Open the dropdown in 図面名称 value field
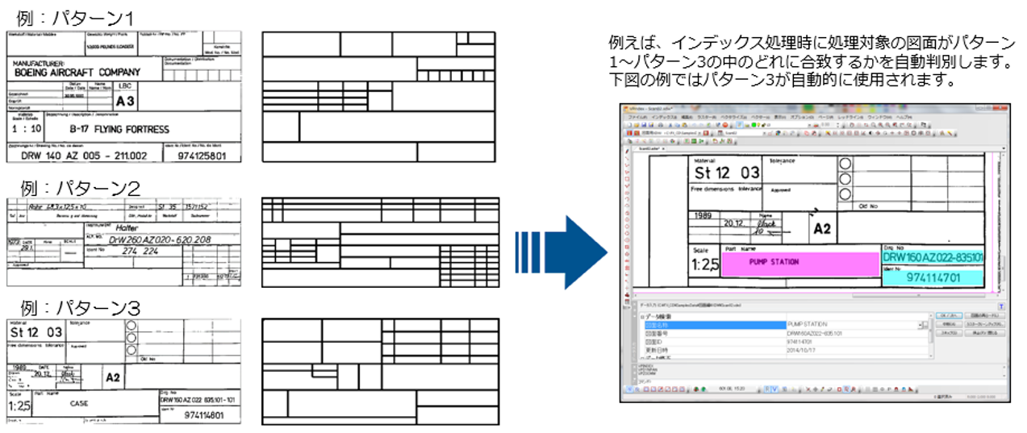Screen dimensions: 1027x433 pos(921,325)
